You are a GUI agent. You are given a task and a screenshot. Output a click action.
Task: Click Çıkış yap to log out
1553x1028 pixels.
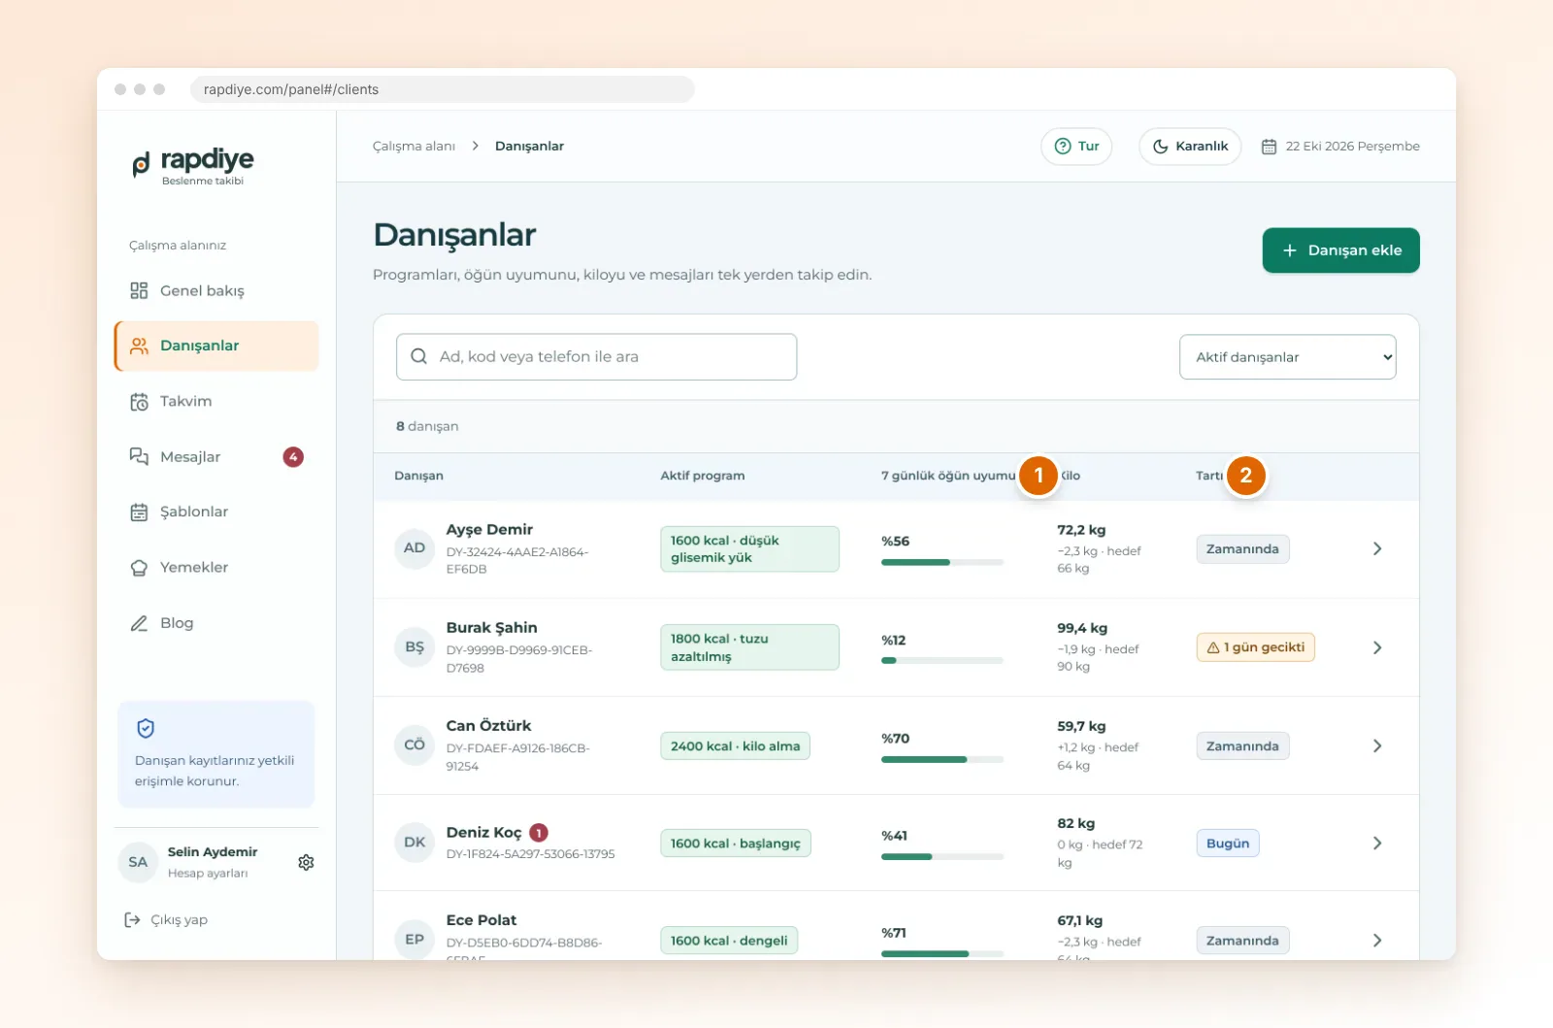pyautogui.click(x=166, y=920)
